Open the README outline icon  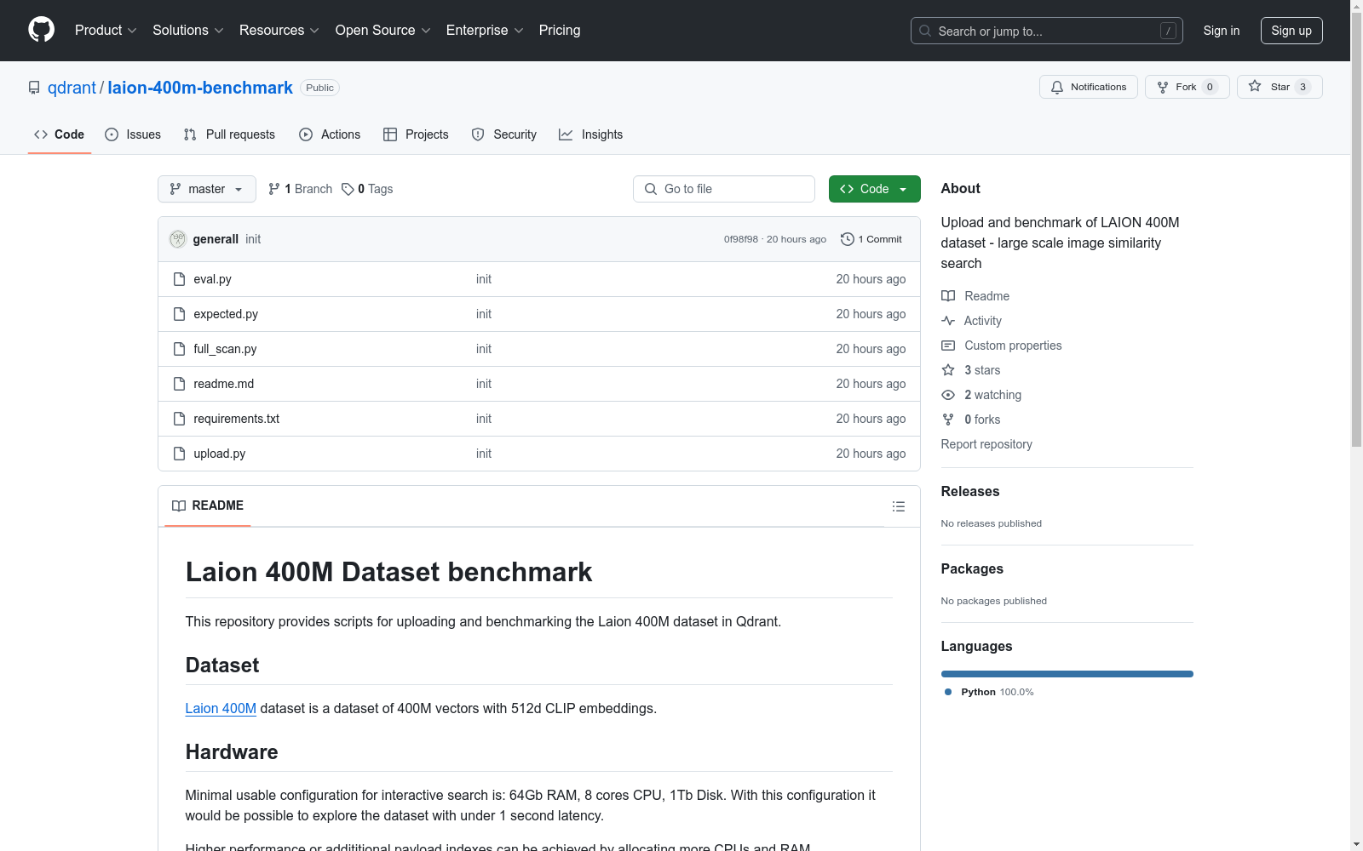[898, 506]
